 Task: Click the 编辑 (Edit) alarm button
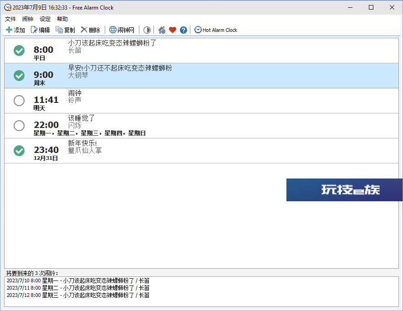40,30
